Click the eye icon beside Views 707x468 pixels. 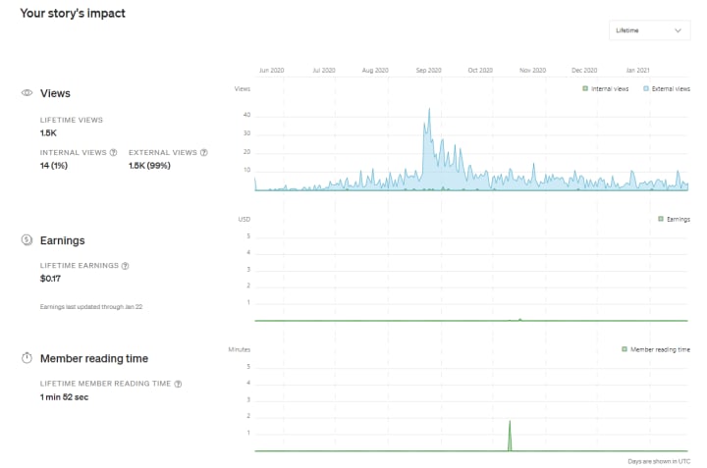tap(27, 93)
